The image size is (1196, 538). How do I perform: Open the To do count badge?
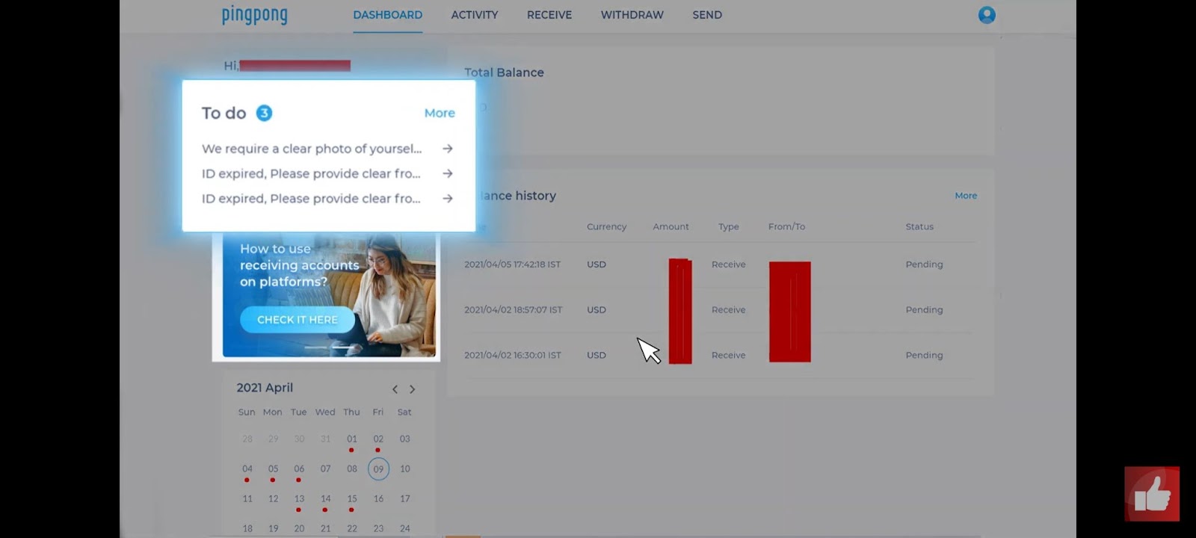point(264,113)
